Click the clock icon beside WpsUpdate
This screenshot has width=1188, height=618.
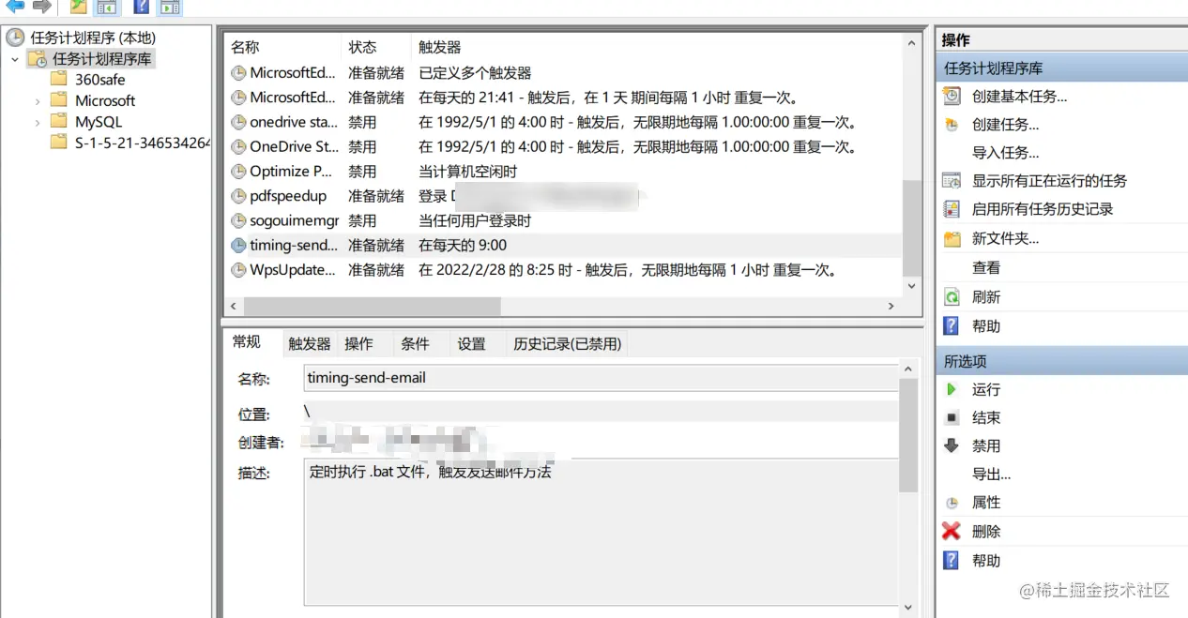(x=238, y=270)
